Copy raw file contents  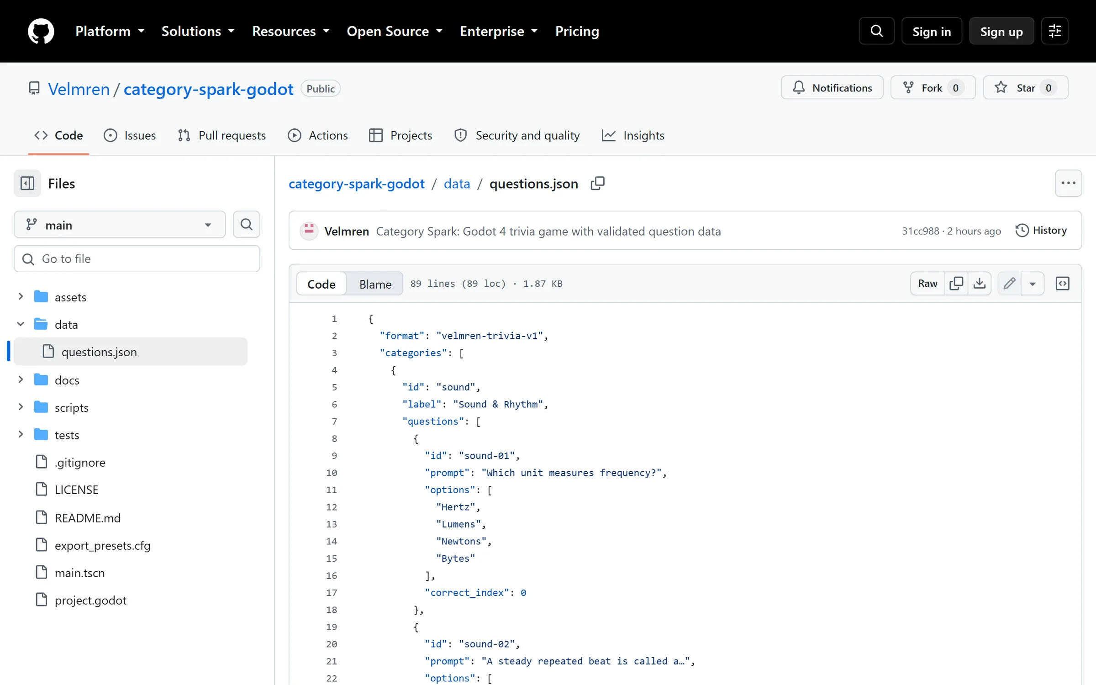pos(956,284)
